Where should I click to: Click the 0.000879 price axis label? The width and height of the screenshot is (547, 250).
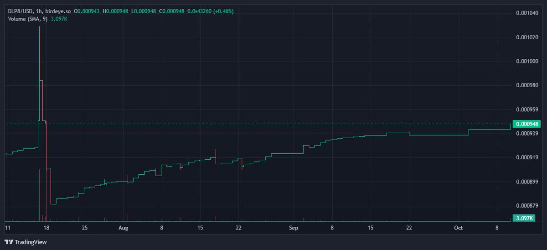pos(527,205)
